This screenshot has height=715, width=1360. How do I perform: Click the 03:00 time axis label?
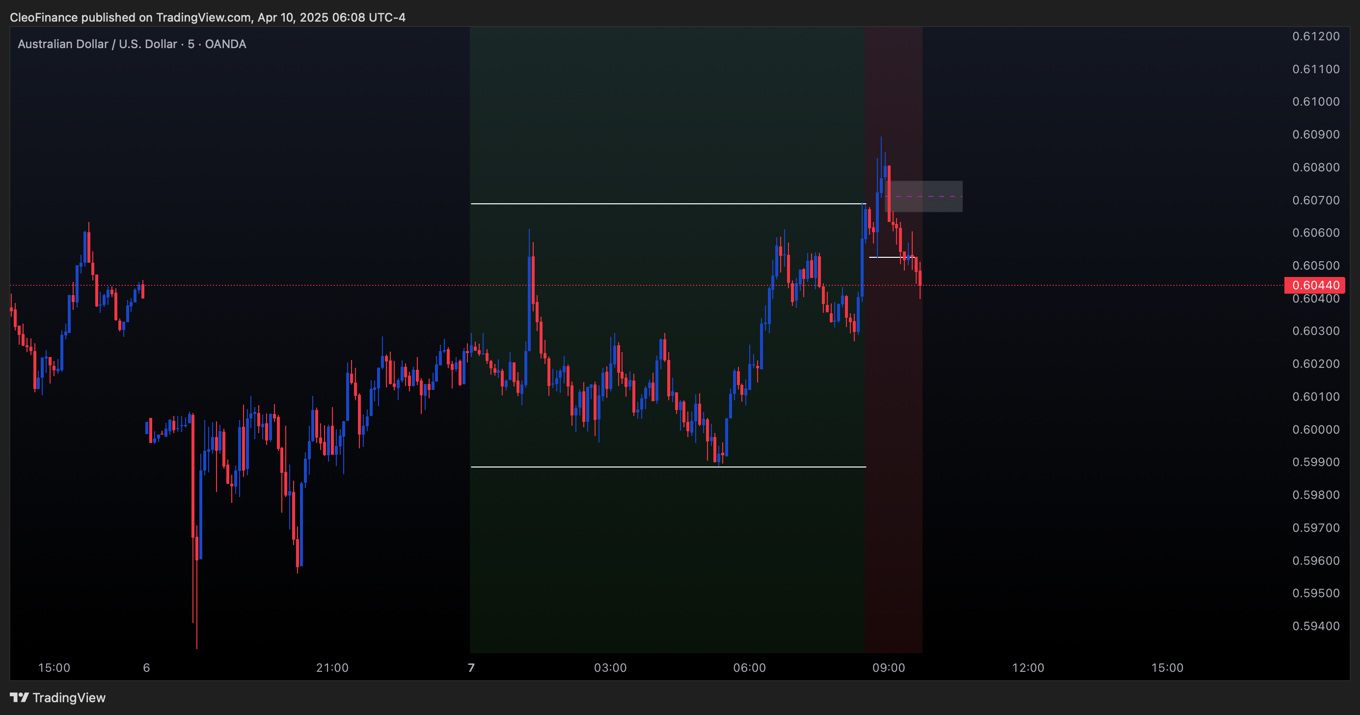(610, 668)
